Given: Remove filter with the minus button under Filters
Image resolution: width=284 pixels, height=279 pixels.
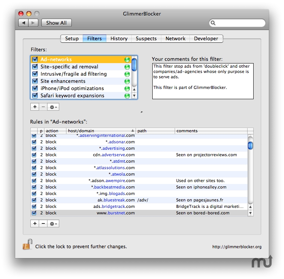Looking at the screenshot, I should (x=43, y=107).
